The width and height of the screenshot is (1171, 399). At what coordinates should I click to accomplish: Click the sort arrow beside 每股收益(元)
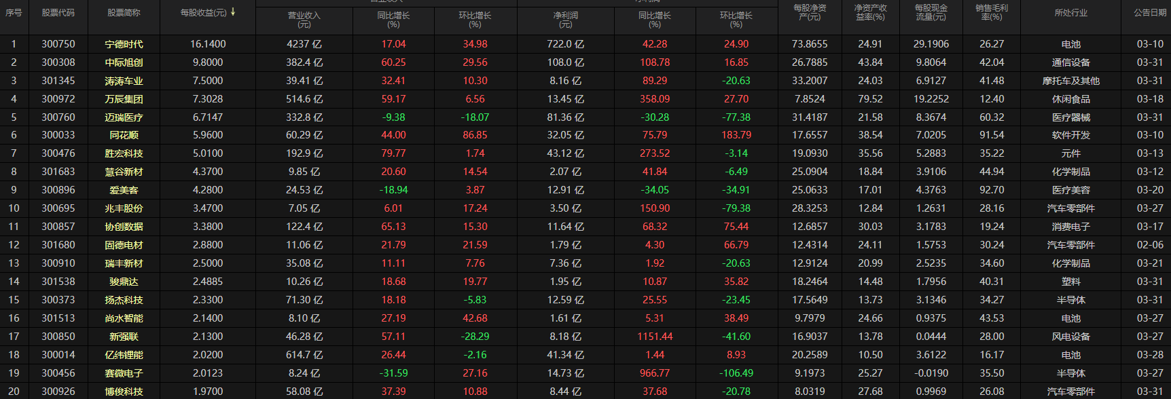[x=233, y=12]
